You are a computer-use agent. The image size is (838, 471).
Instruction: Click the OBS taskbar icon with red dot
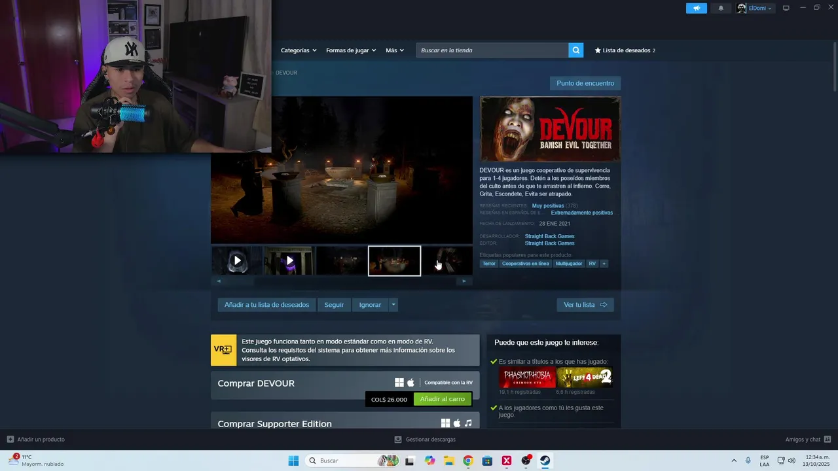coord(526,461)
